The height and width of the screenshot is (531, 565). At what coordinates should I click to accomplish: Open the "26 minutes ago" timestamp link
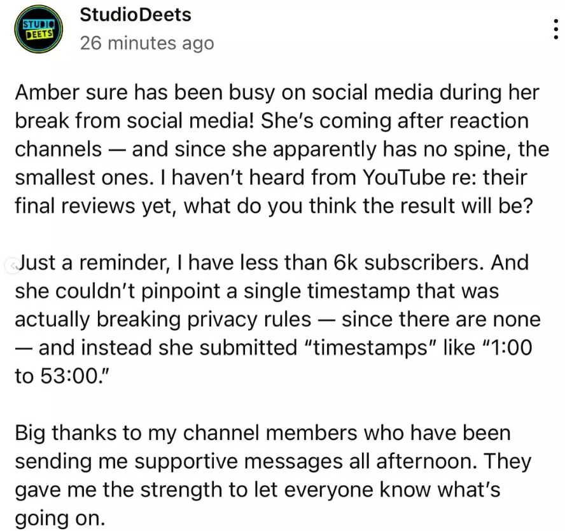[147, 43]
